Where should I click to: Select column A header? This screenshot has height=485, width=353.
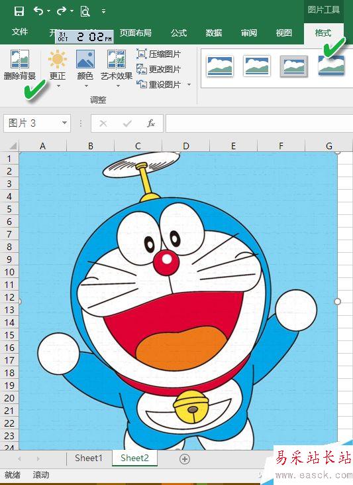pyautogui.click(x=42, y=146)
